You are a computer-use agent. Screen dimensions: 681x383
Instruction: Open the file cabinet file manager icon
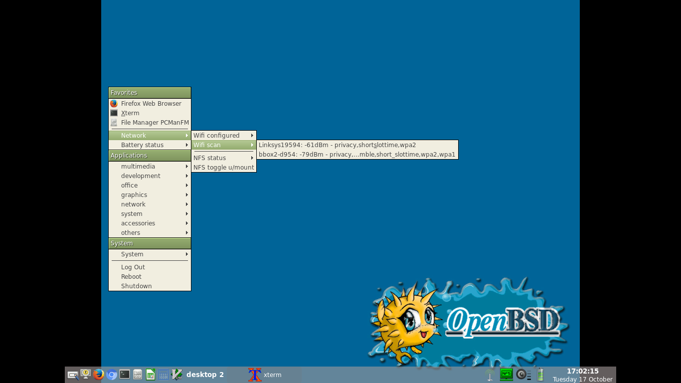coord(138,375)
